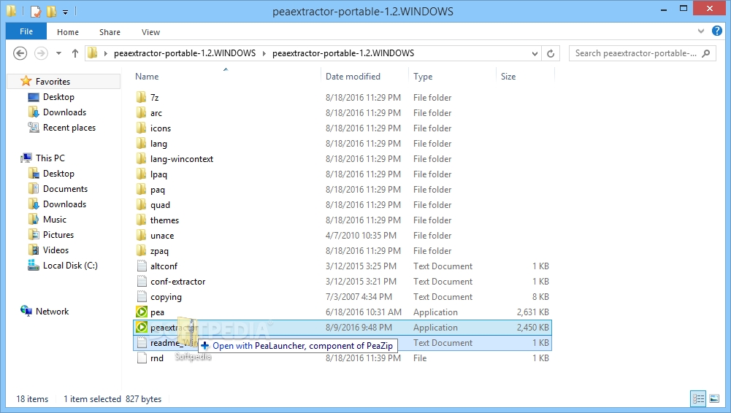Select the conf-extractor file icon
Viewport: 731px width, 413px height.
[x=142, y=281]
